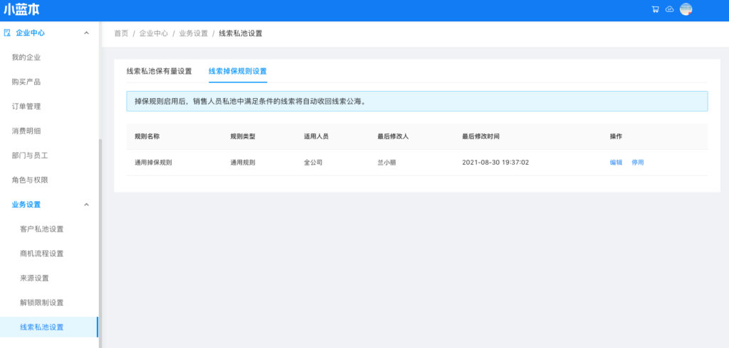Switch to 线索私池保有量设置 tab
The height and width of the screenshot is (348, 729).
coord(159,71)
